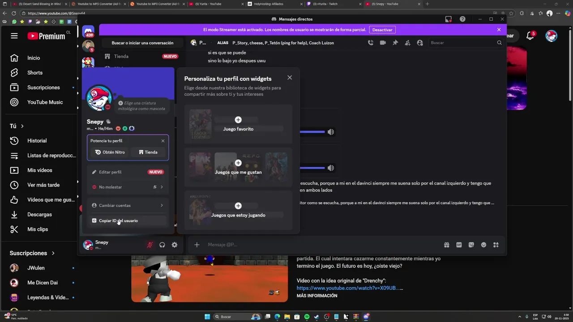Close the Potencia tu perfil card

(x=163, y=141)
